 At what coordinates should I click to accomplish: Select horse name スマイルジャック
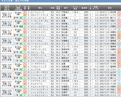tap(39, 75)
